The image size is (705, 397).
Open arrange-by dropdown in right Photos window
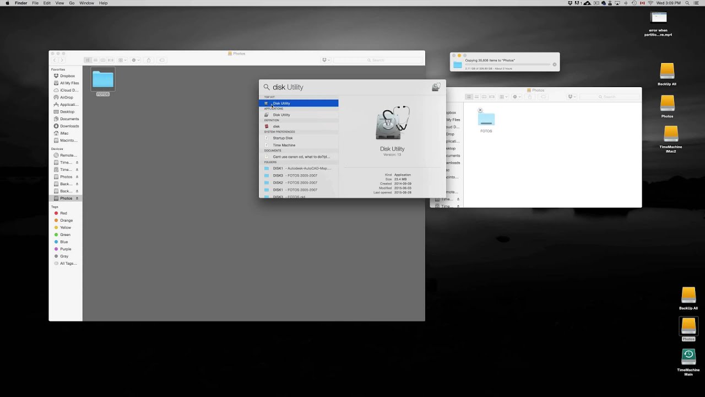tap(503, 97)
